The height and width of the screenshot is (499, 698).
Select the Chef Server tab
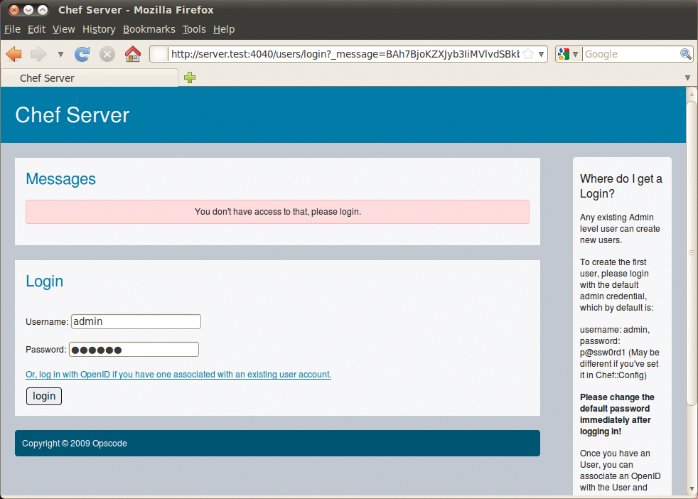click(x=89, y=78)
